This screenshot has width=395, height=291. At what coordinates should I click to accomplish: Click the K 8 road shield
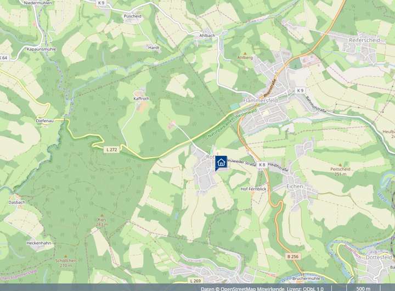[x=262, y=165]
